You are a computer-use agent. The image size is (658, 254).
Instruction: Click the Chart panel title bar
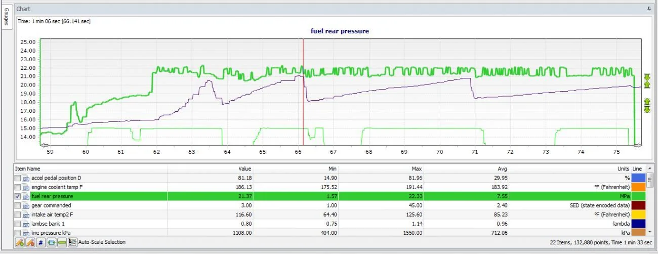click(334, 9)
